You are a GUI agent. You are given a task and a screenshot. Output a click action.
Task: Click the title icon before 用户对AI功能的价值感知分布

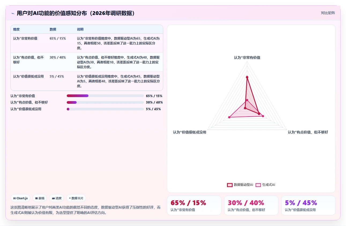[x=13, y=13]
